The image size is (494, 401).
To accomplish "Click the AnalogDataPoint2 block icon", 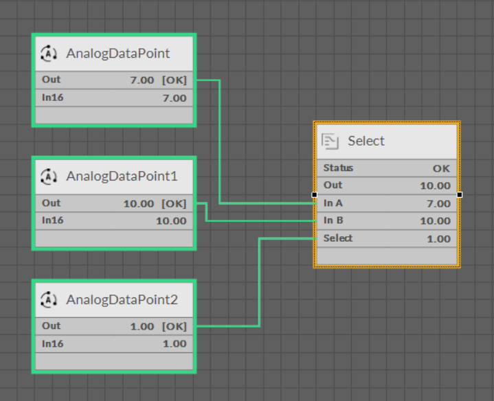I will point(49,299).
